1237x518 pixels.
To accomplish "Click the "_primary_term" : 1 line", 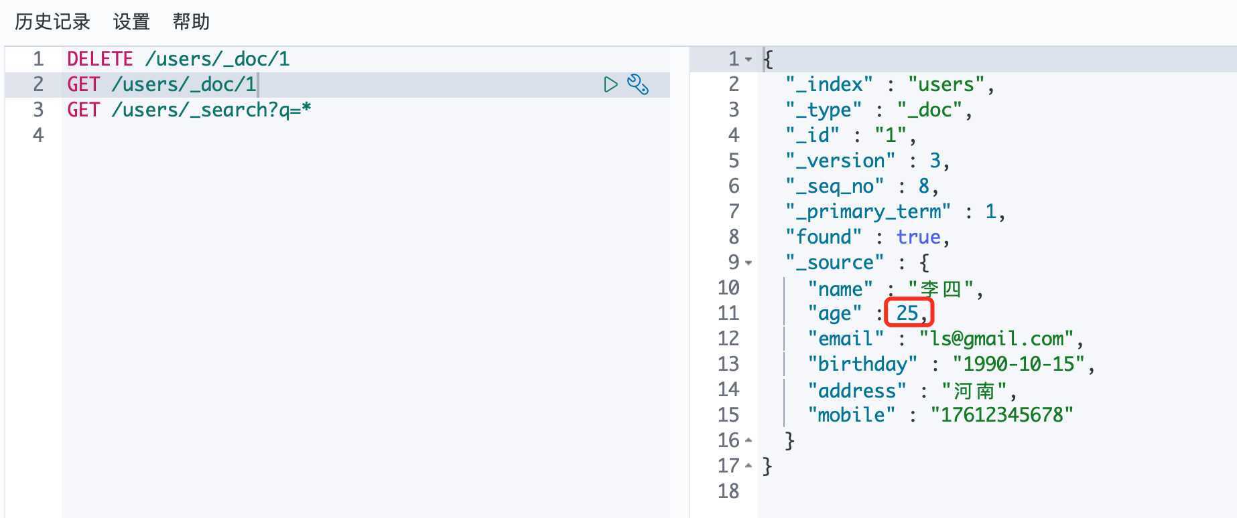I will [x=895, y=211].
